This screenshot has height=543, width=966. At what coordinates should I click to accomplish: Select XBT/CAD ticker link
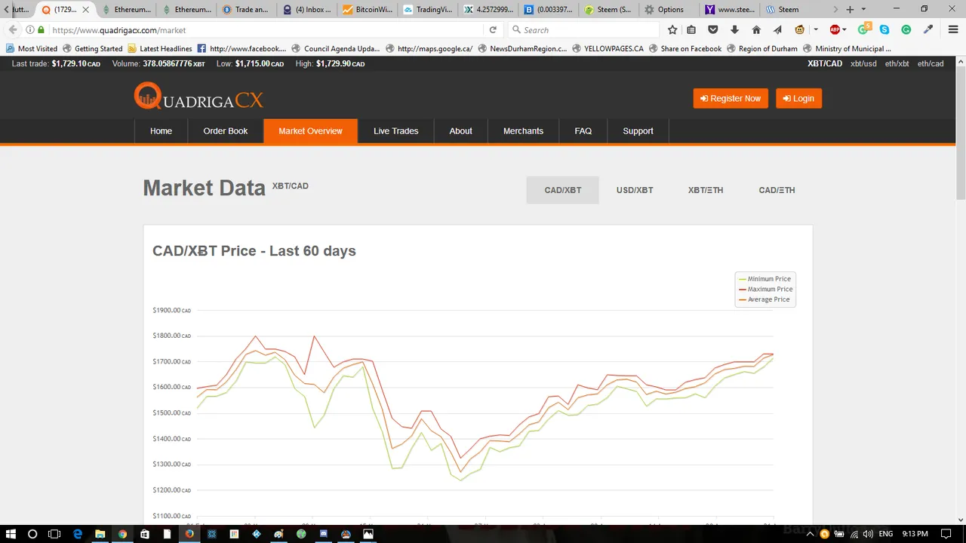pos(825,63)
